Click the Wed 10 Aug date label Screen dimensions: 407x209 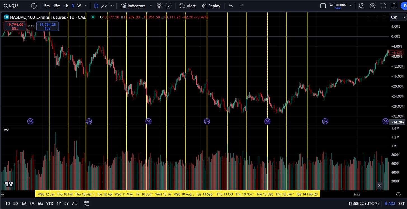pos(183,194)
